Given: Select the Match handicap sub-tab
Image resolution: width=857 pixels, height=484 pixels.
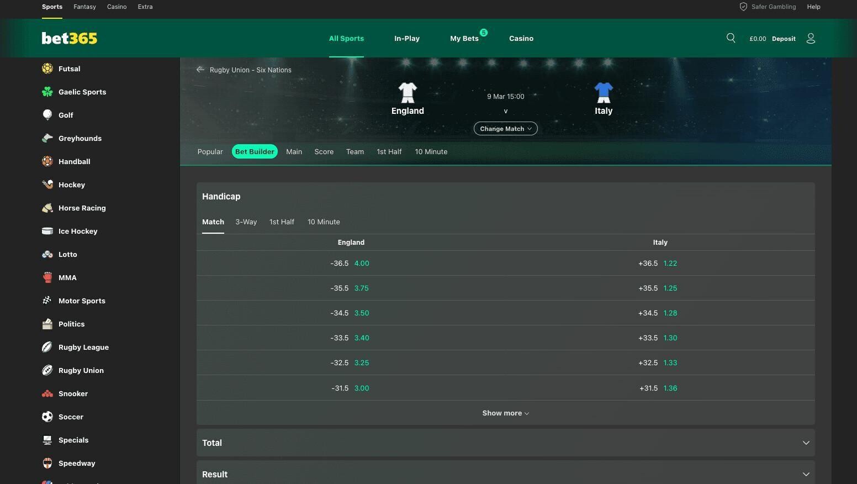Looking at the screenshot, I should 213,222.
